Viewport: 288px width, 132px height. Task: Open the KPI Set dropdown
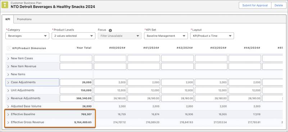point(166,36)
